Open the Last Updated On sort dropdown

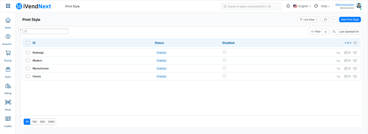click(x=349, y=32)
